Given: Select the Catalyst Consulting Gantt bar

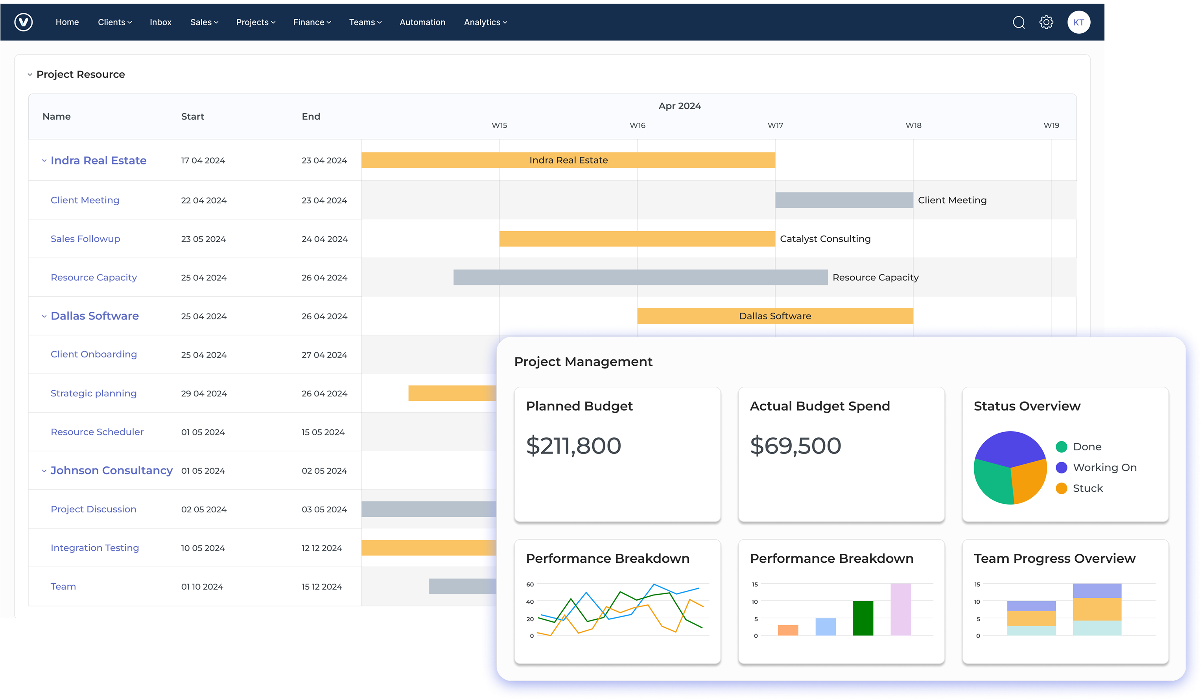Looking at the screenshot, I should tap(637, 239).
